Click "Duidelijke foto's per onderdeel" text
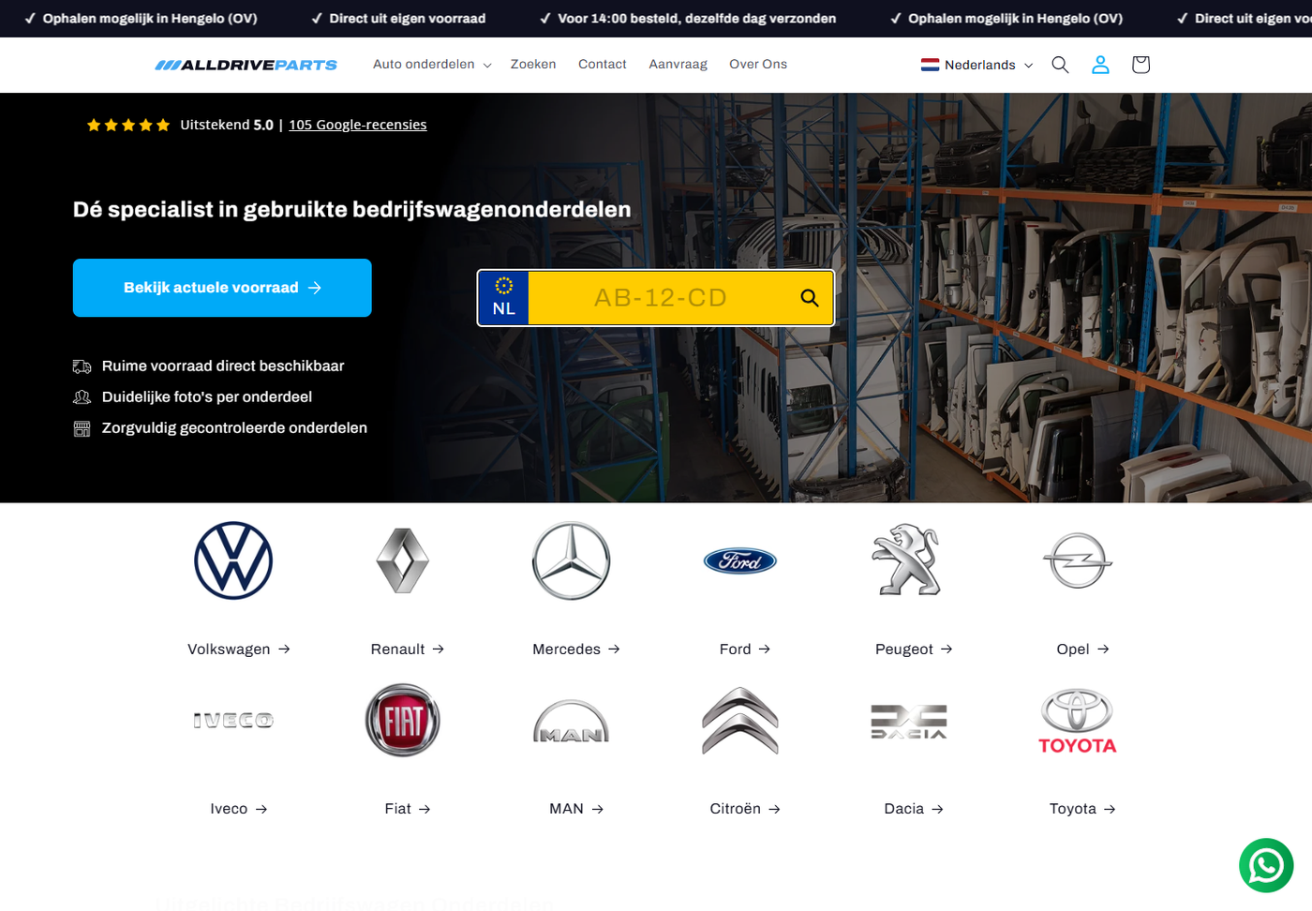1312x911 pixels. pyautogui.click(x=207, y=397)
